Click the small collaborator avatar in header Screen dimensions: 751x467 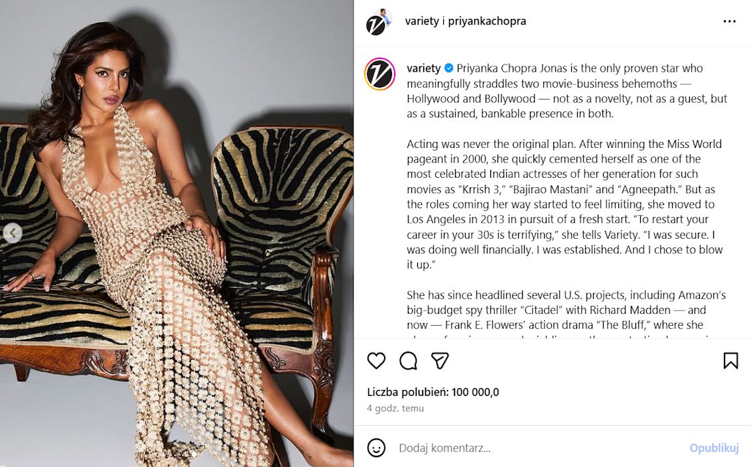click(x=385, y=15)
